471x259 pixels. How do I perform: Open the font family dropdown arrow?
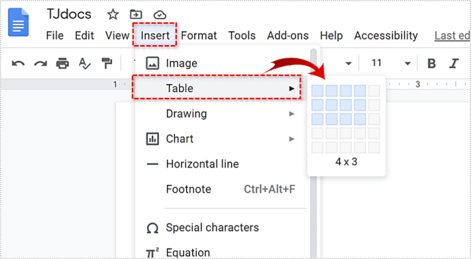(349, 64)
